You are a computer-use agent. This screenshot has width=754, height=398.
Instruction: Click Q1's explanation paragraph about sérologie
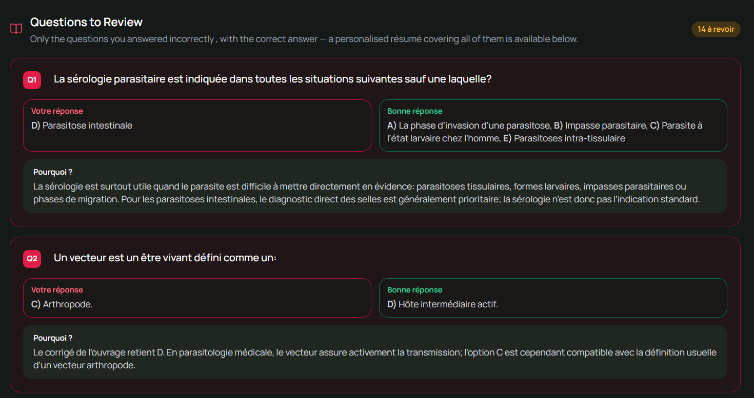click(366, 193)
